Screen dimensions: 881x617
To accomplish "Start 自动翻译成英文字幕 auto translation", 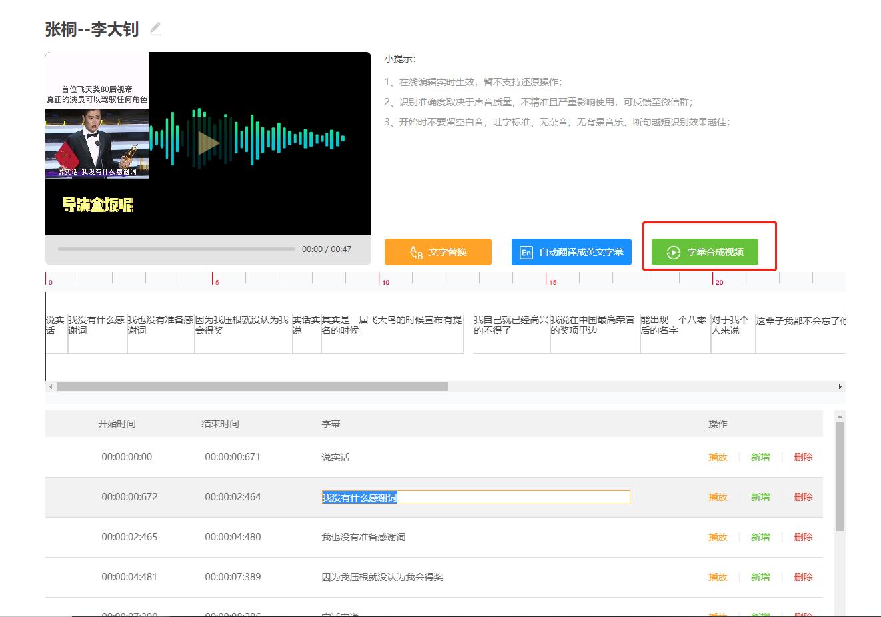I will click(x=571, y=252).
